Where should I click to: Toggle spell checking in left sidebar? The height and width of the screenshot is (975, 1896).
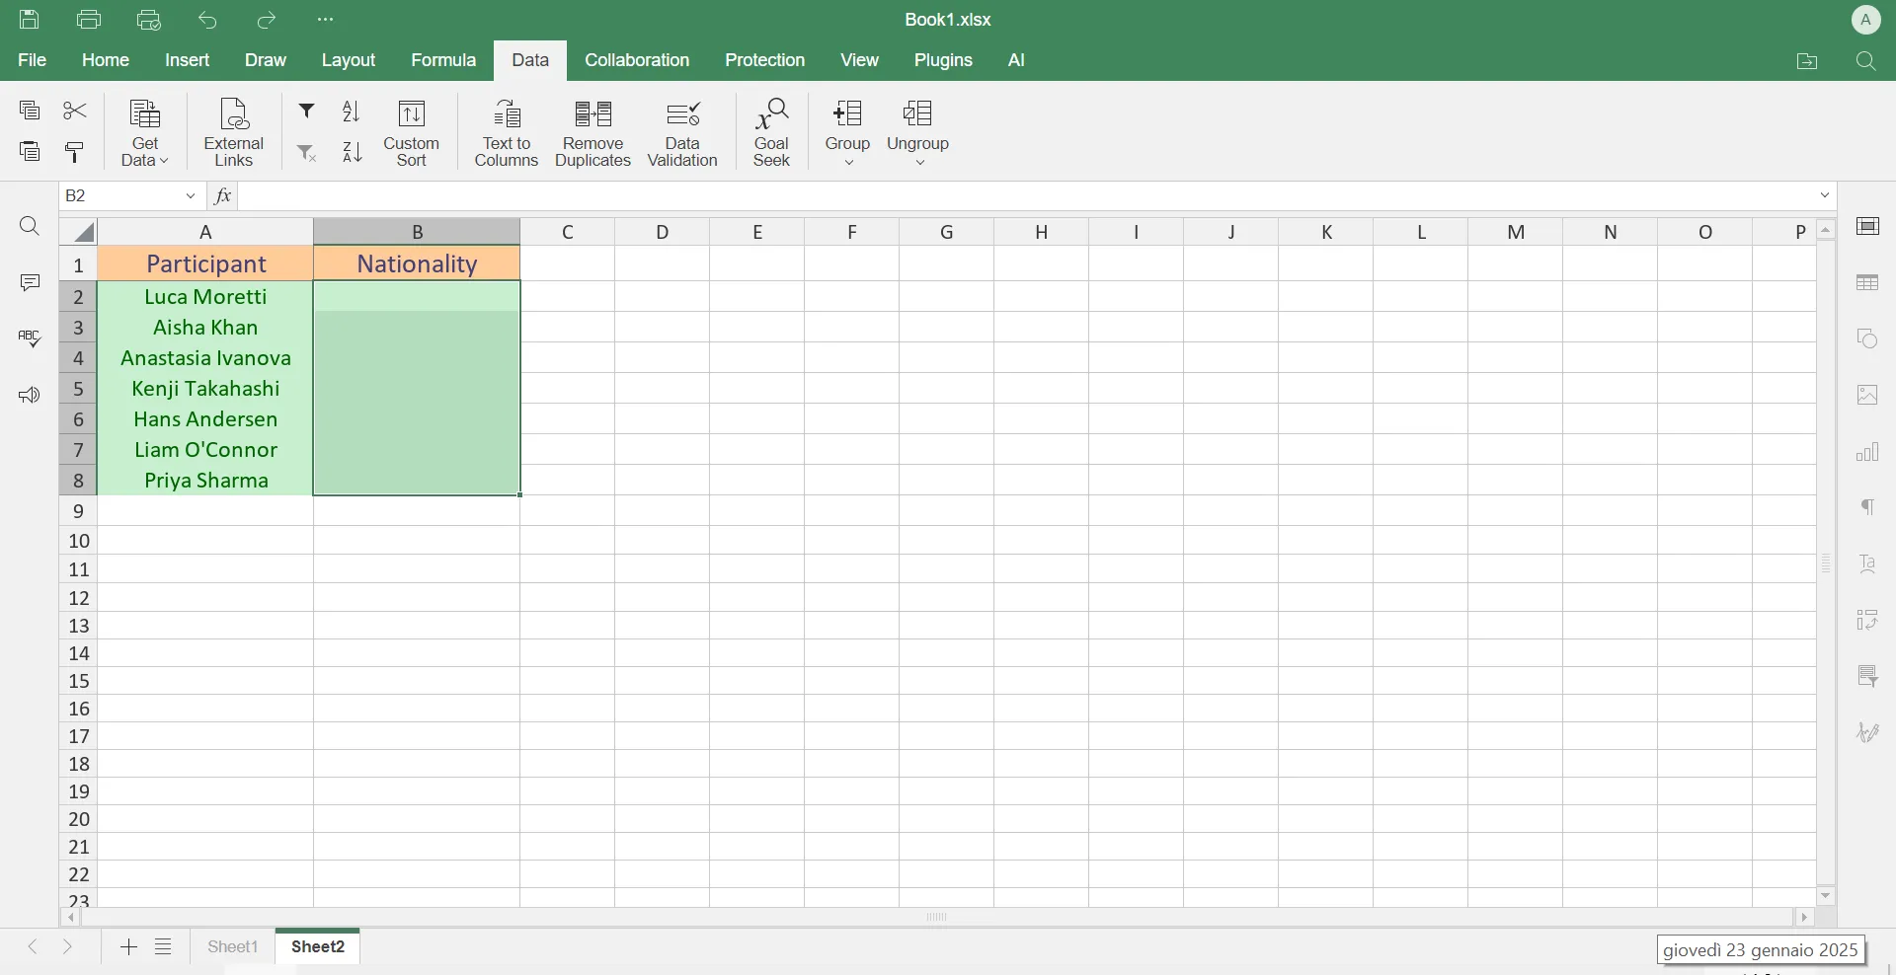click(x=30, y=338)
